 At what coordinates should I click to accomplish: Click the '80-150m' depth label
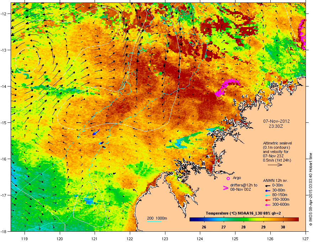click(280, 195)
